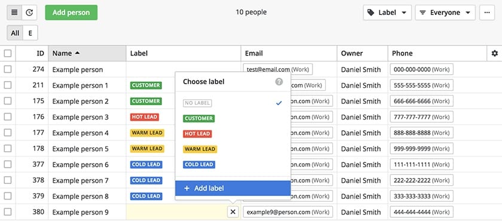Choose HOT LEAD in label popup
This screenshot has height=221, width=502.
pos(197,134)
